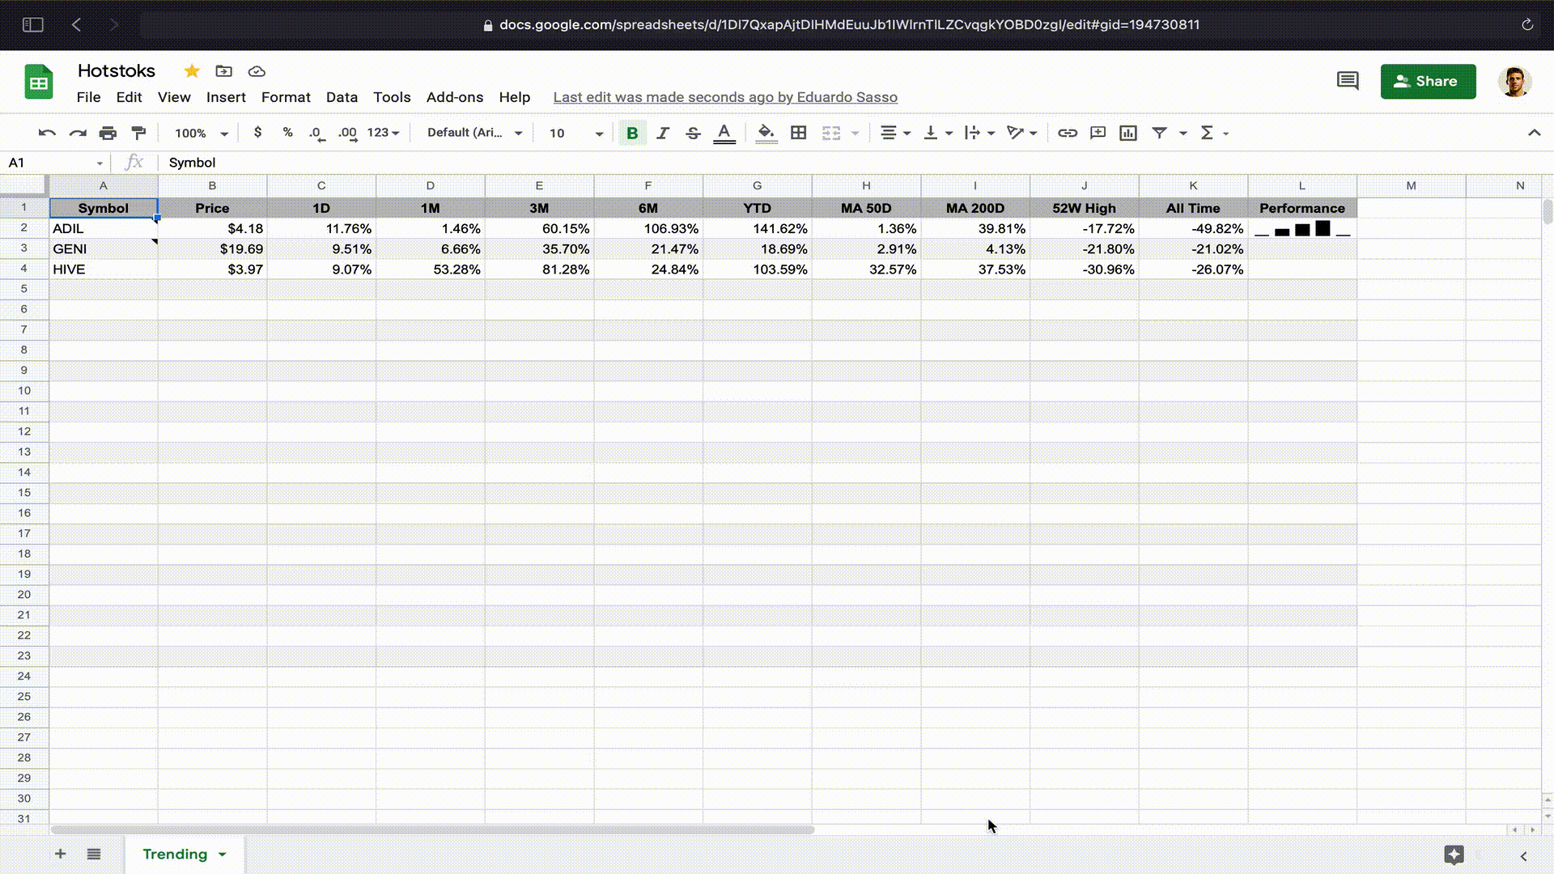Viewport: 1554px width, 874px height.
Task: Open the Edit menu
Action: pyautogui.click(x=129, y=97)
